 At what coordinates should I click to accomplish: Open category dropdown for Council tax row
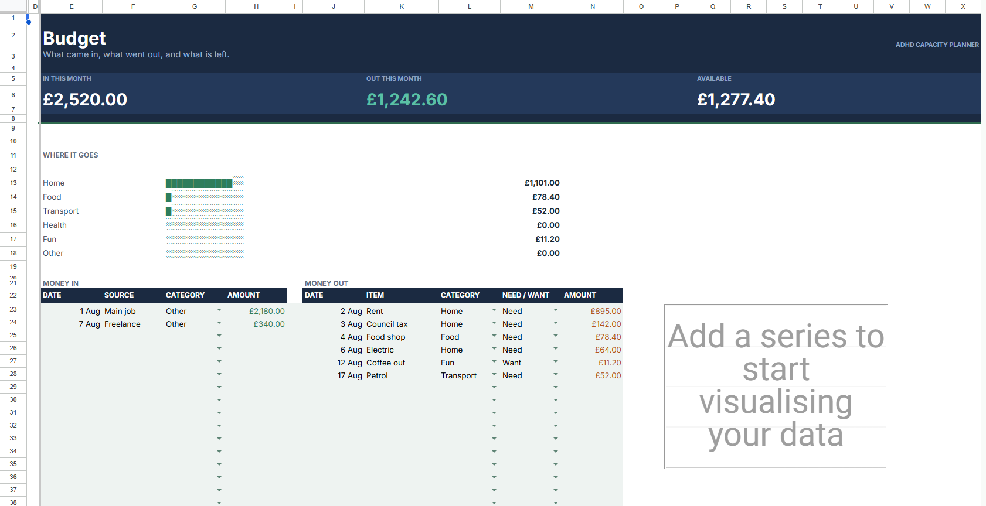[494, 323]
